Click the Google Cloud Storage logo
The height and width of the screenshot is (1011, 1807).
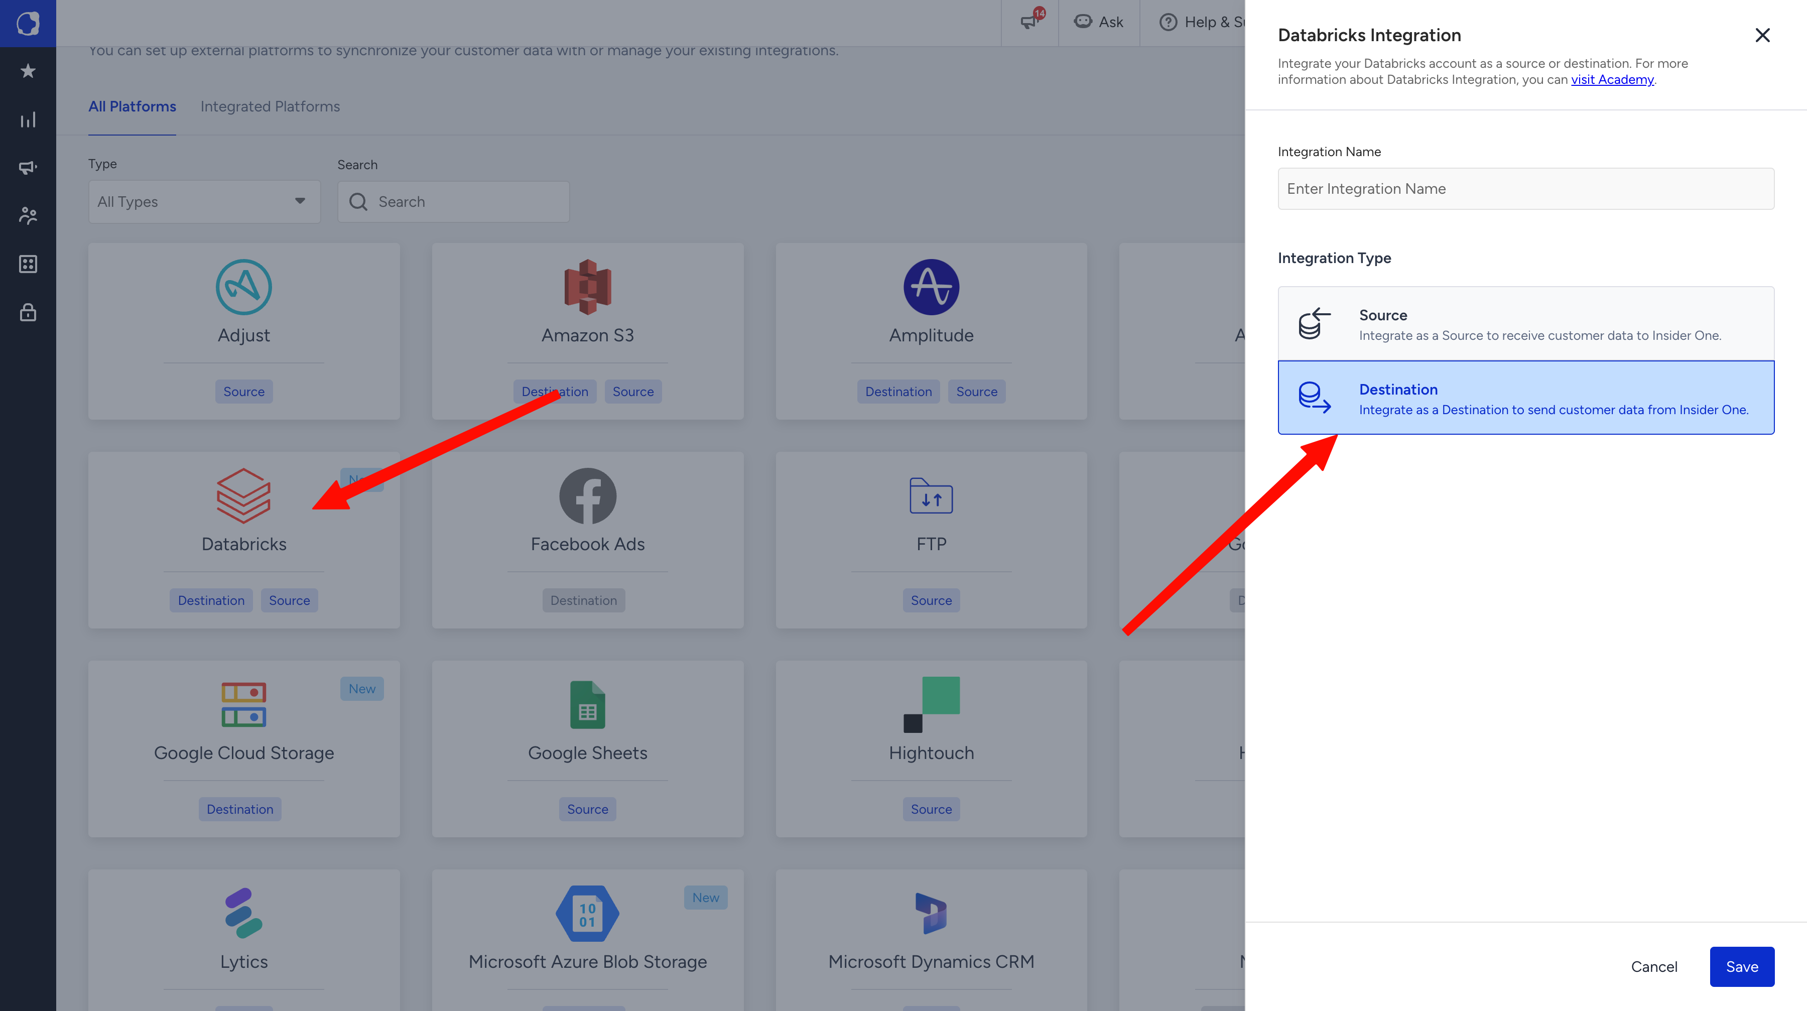tap(243, 704)
